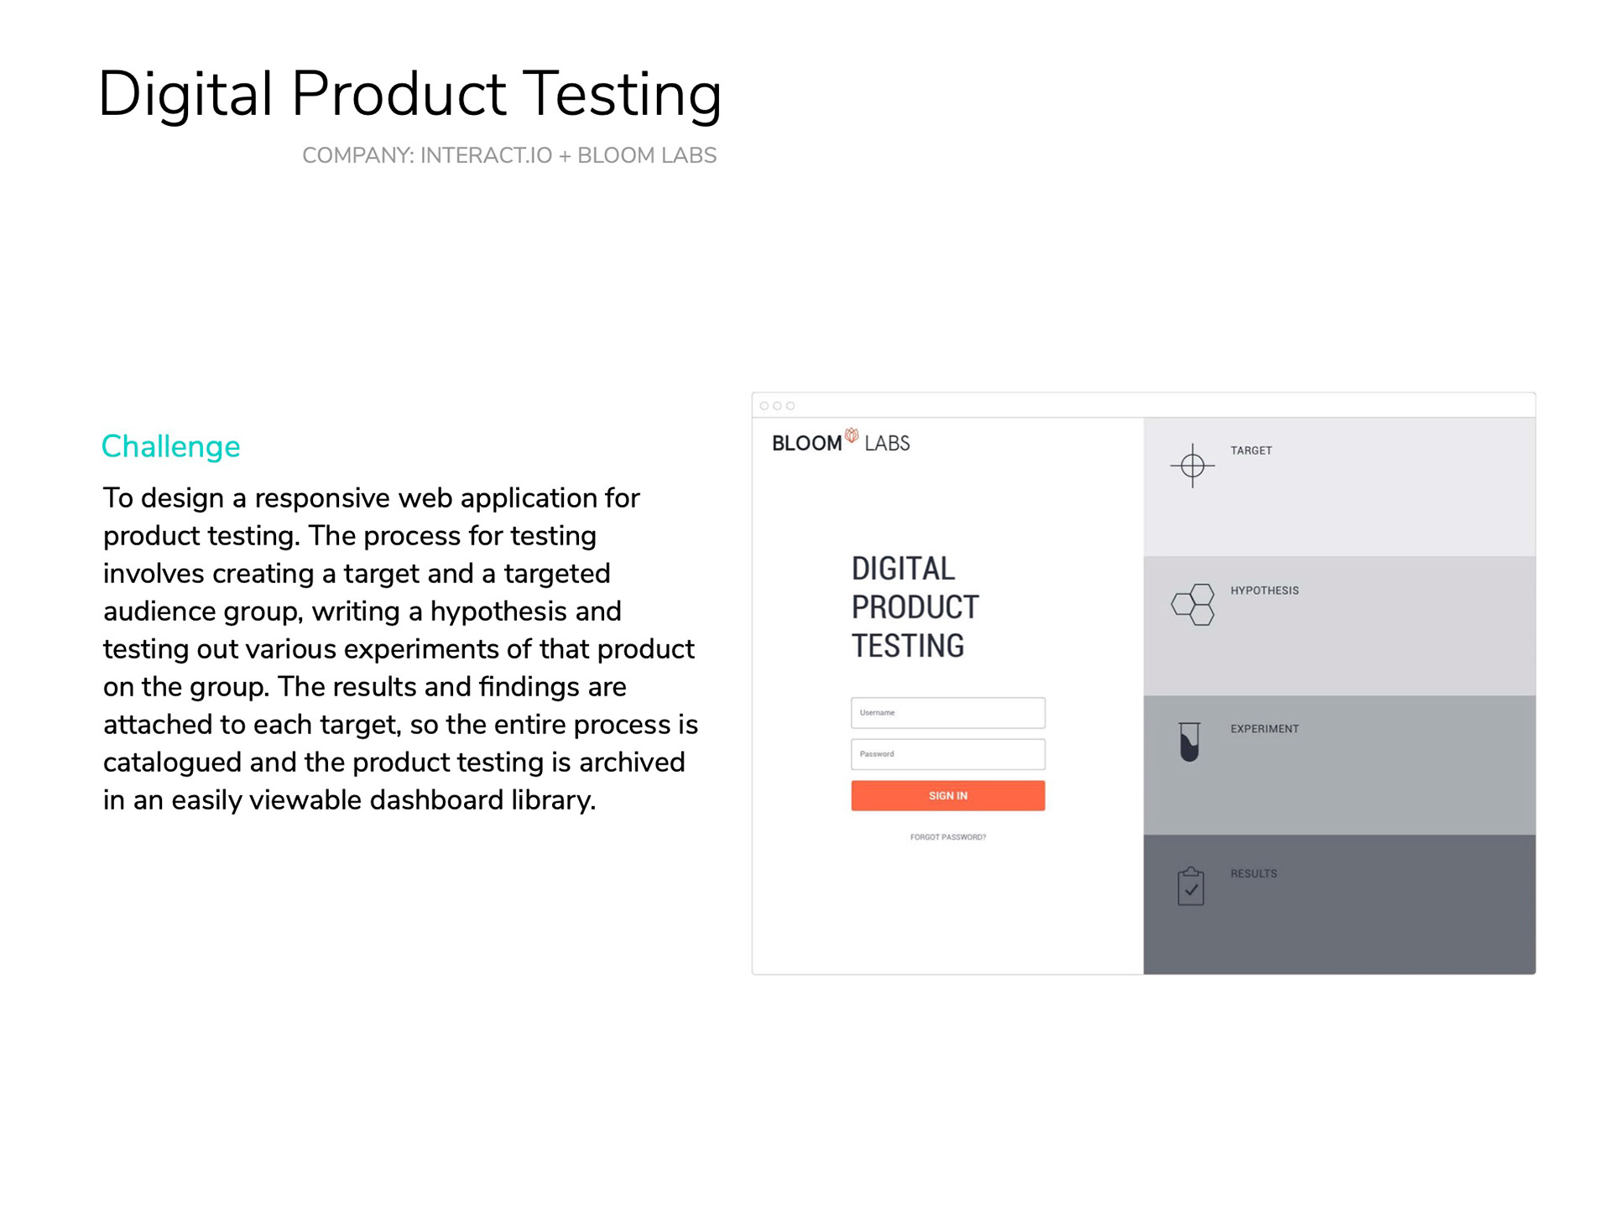This screenshot has height=1208, width=1611.
Task: Select the HYPOTHESIS section label
Action: 1264,591
